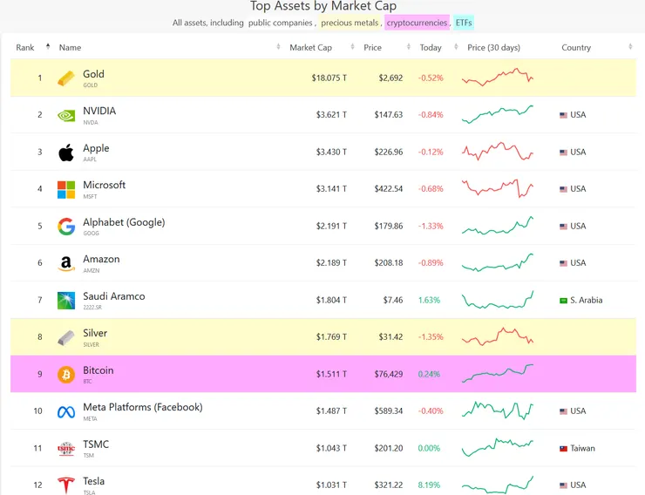Click the USA flag in Alphabet row
Image resolution: width=645 pixels, height=495 pixels.
point(563,227)
